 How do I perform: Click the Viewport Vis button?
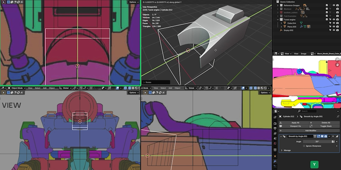294,126
